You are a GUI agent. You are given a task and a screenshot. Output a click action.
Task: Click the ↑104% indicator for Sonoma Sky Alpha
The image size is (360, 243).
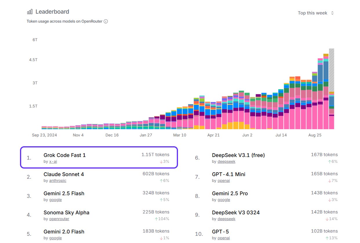pyautogui.click(x=162, y=219)
